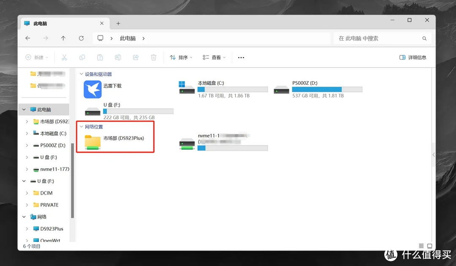Click the chevron after 此电脑 in address bar
The width and height of the screenshot is (456, 266).
(144, 38)
